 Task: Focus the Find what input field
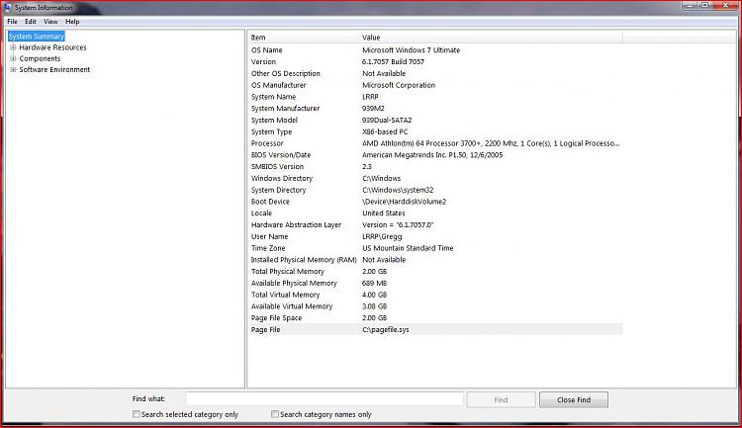coord(325,399)
